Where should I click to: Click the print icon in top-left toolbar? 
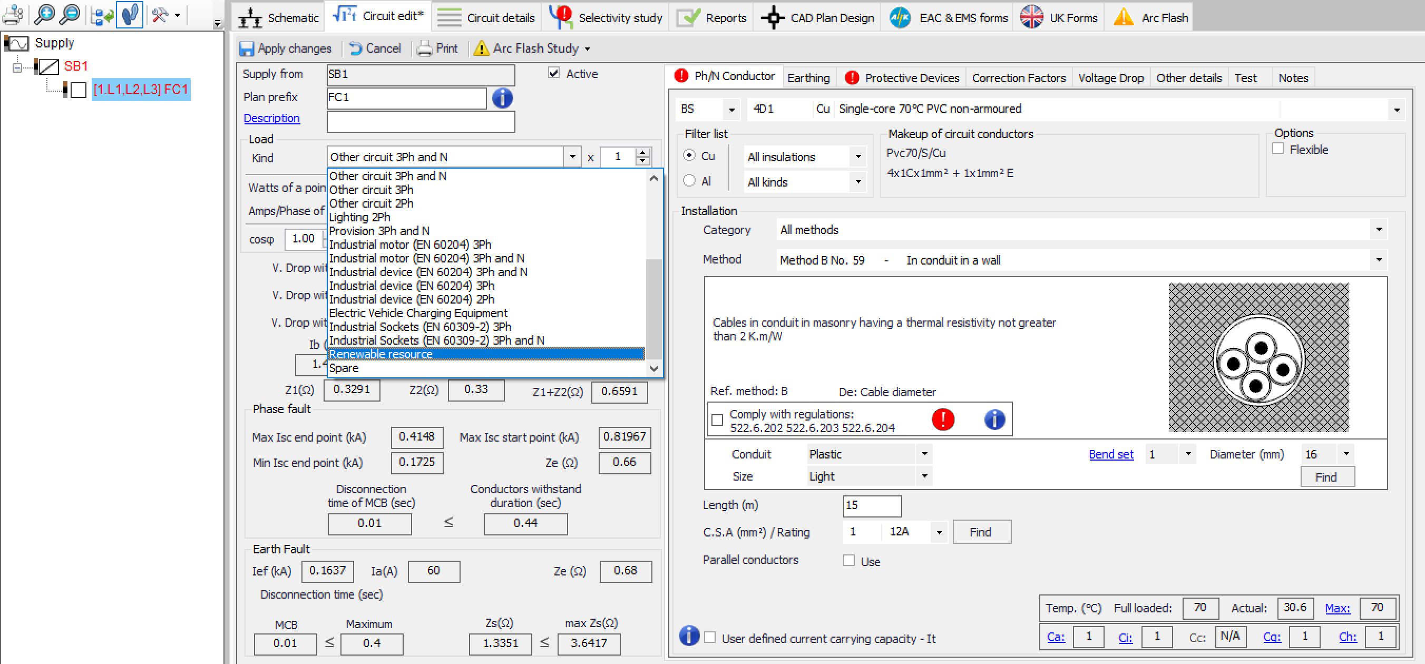pos(13,14)
